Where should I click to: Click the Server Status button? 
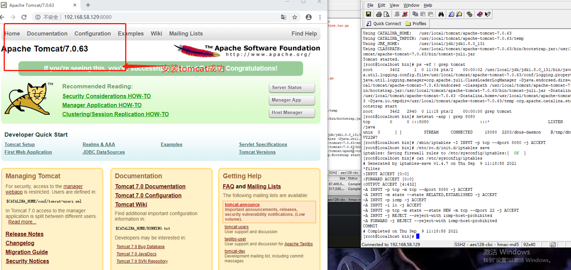click(x=292, y=88)
